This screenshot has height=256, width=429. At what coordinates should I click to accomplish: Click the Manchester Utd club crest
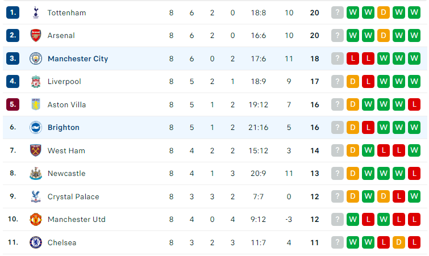[36, 220]
